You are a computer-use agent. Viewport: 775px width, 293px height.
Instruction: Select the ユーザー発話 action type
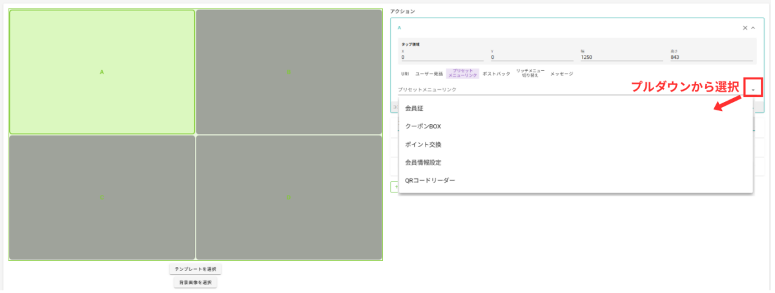click(x=429, y=74)
